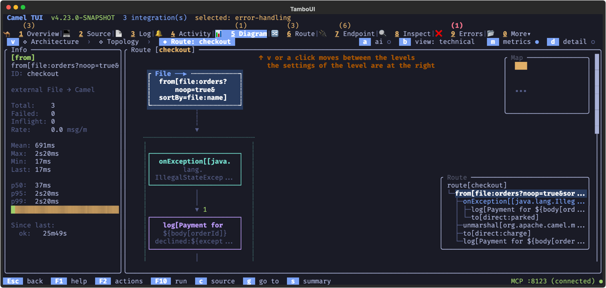Image resolution: width=606 pixels, height=288 pixels.
Task: Click the shuffle icon next to Route tab
Action: 275,33
